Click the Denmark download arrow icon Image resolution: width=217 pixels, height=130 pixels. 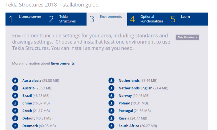point(15,126)
